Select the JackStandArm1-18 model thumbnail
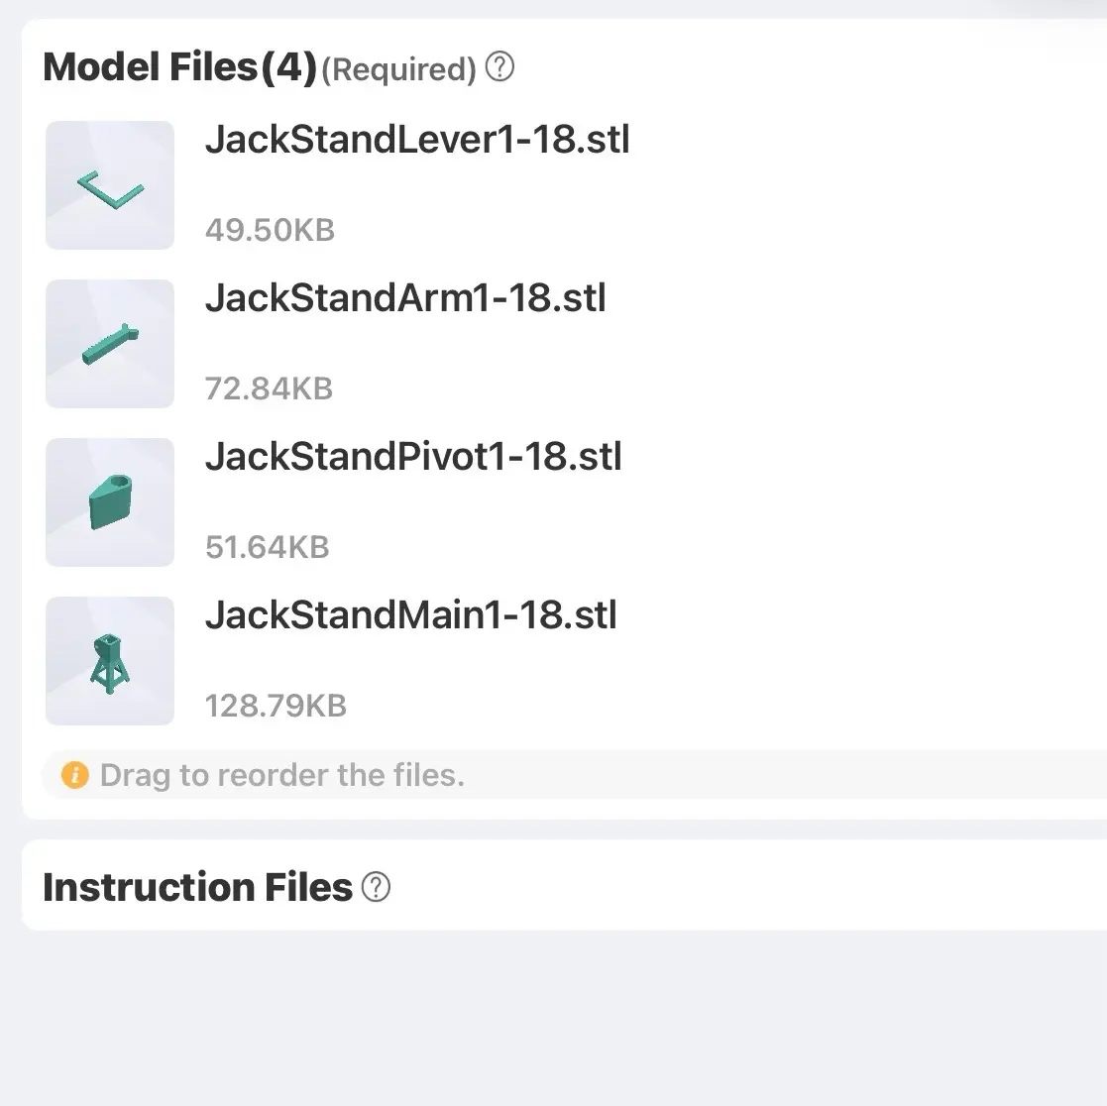 (109, 344)
